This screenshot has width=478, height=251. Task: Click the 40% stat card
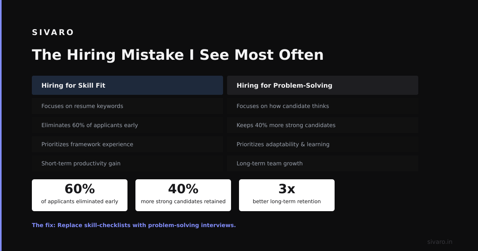click(x=183, y=195)
